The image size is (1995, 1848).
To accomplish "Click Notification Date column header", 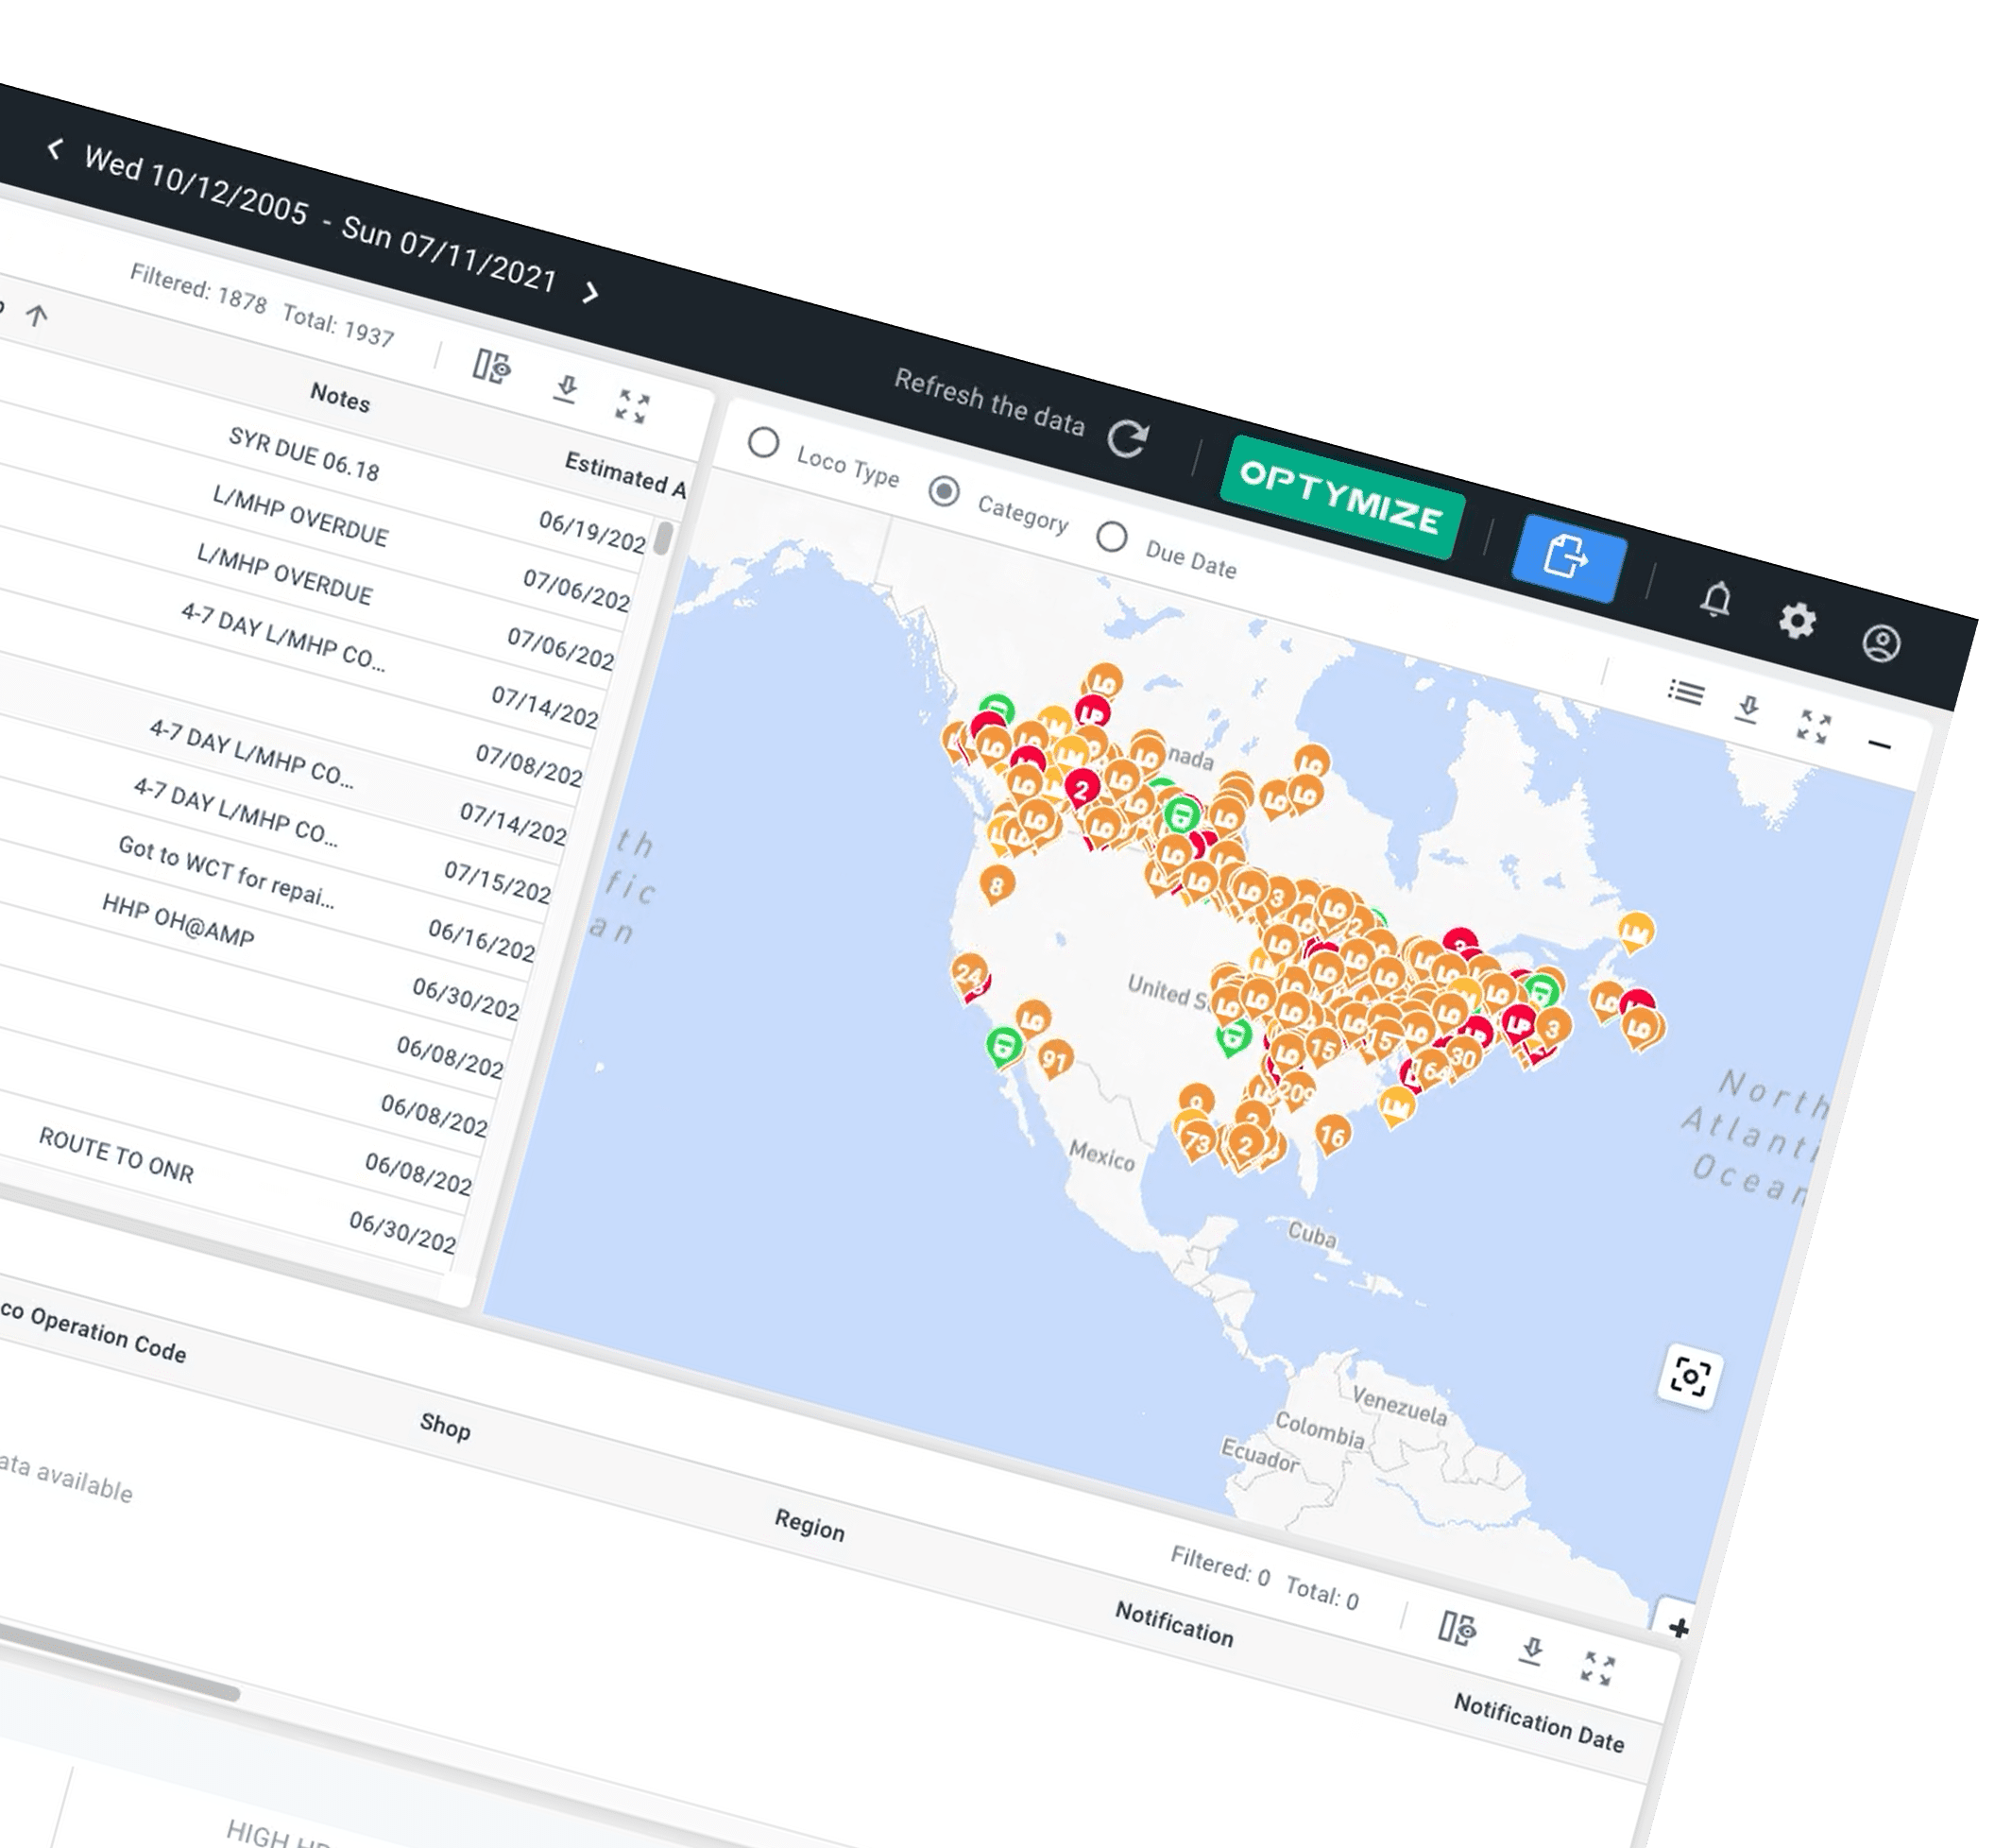I will point(1538,1722).
